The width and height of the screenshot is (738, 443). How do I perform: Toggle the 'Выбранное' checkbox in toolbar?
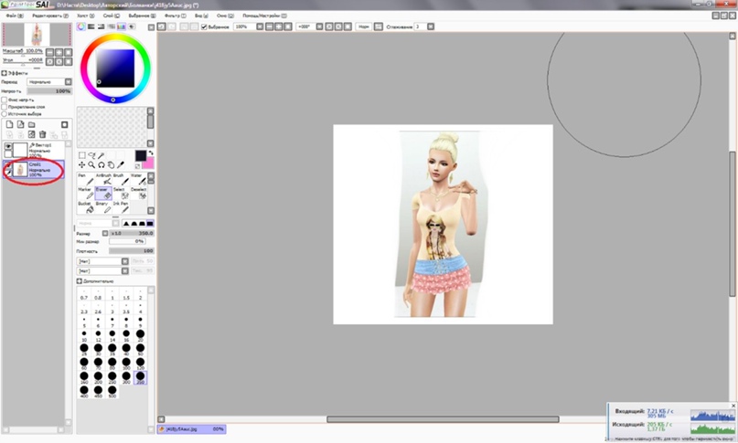204,26
